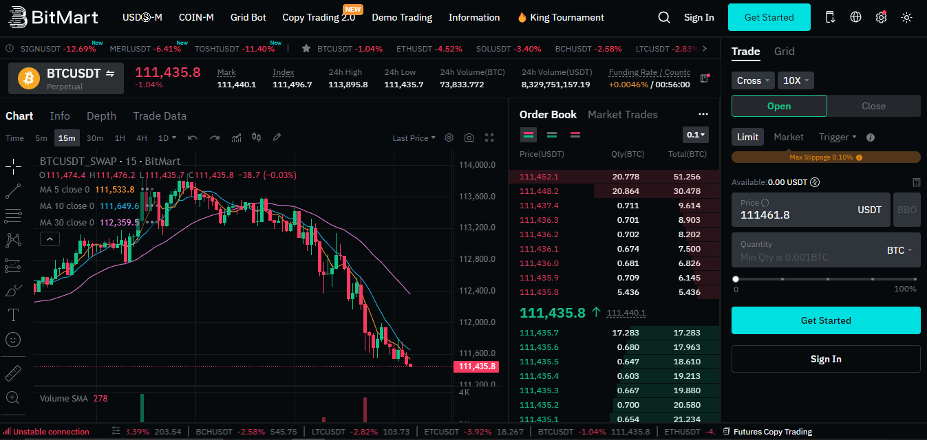Open the language globe icon
927x440 pixels.
tap(855, 17)
